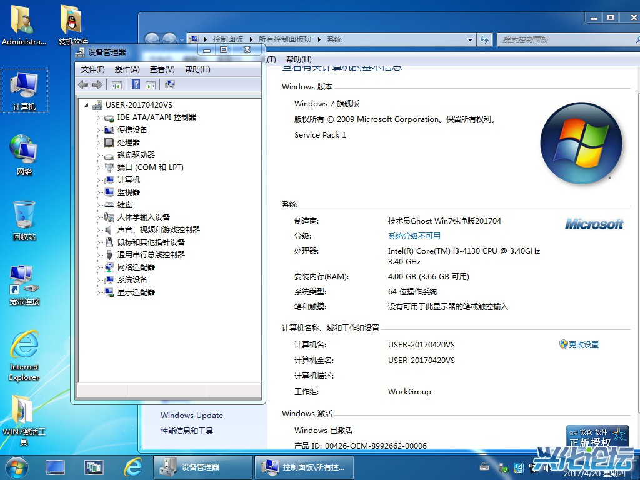The height and width of the screenshot is (480, 640).
Task: Expand the 系统设备 node
Action: 98,280
